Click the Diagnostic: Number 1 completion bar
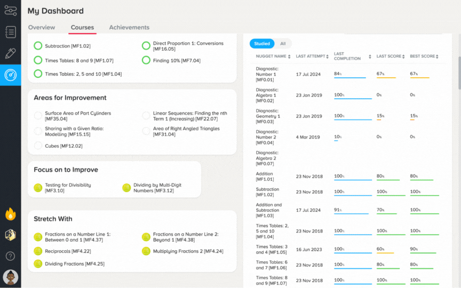The width and height of the screenshot is (461, 288). coord(350,77)
